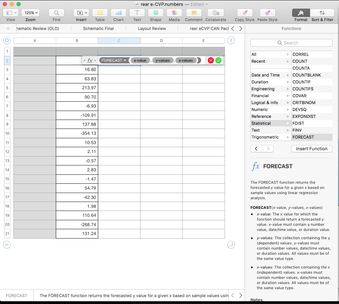
Task: Select the Recent function category
Action: [271, 61]
